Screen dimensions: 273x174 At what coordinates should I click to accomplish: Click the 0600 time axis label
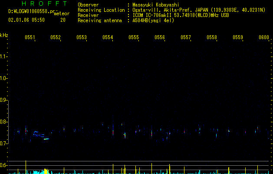264,37
